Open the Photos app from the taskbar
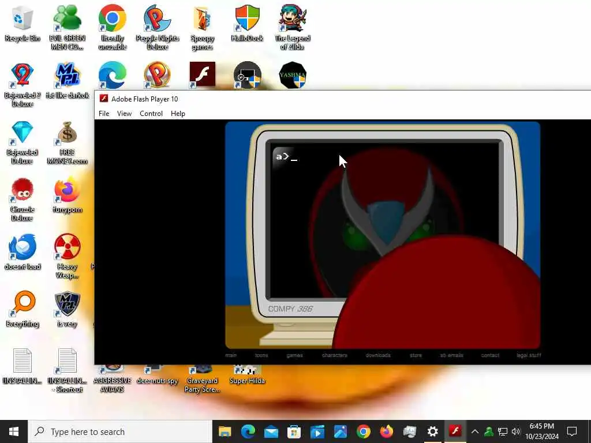591x443 pixels. (x=340, y=431)
